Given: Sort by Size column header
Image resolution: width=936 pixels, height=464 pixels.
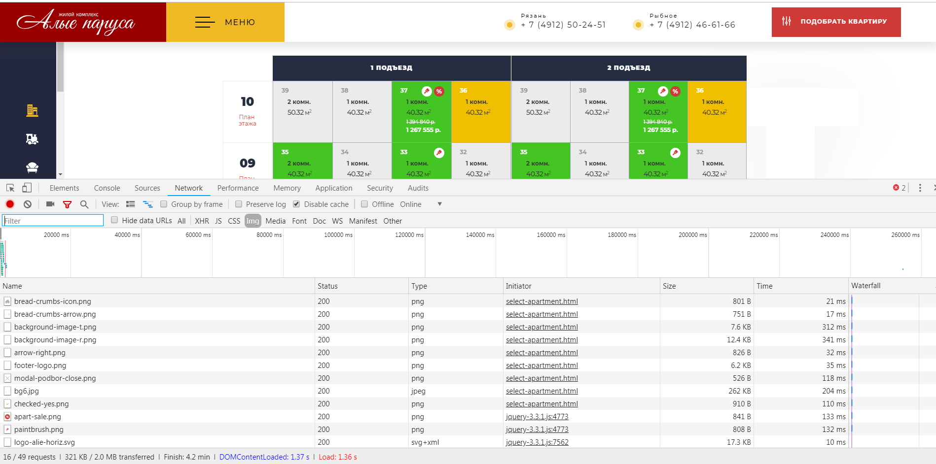Looking at the screenshot, I should (707, 286).
